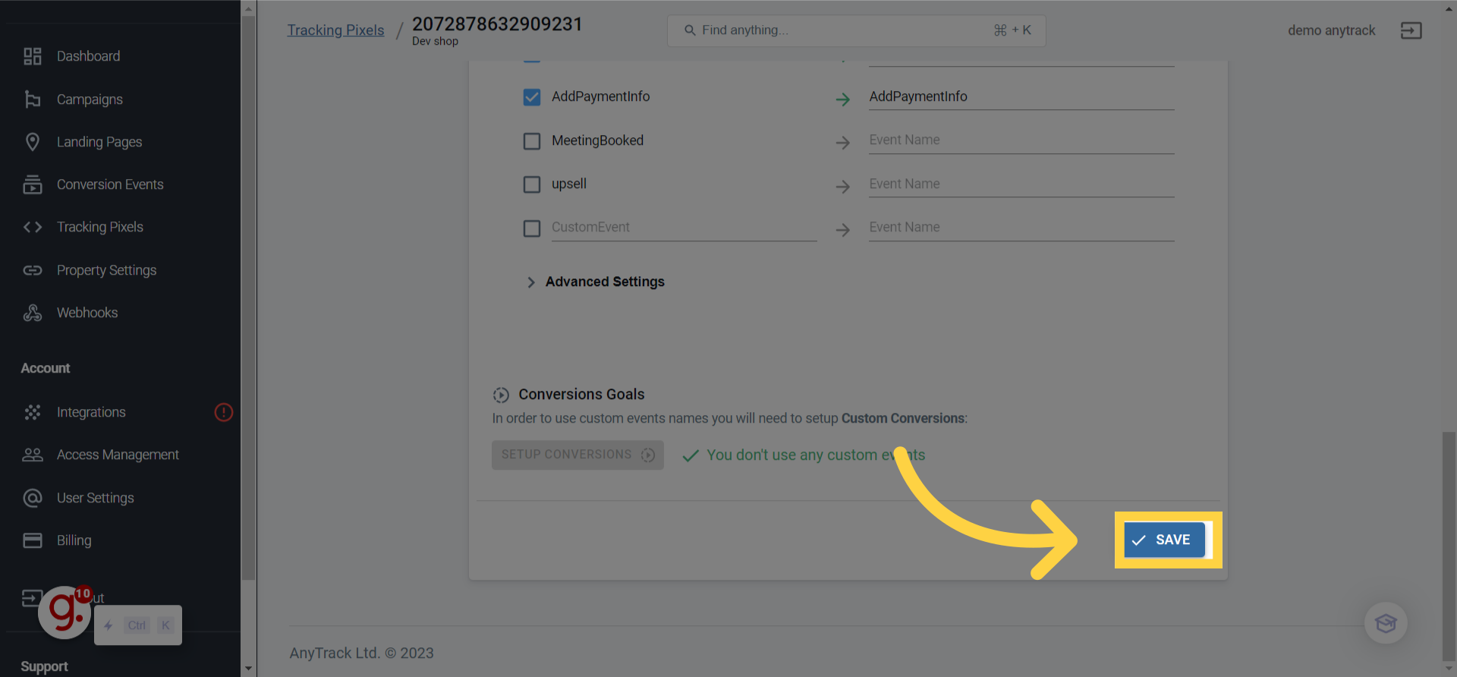Click the Conversion Events icon

32,184
